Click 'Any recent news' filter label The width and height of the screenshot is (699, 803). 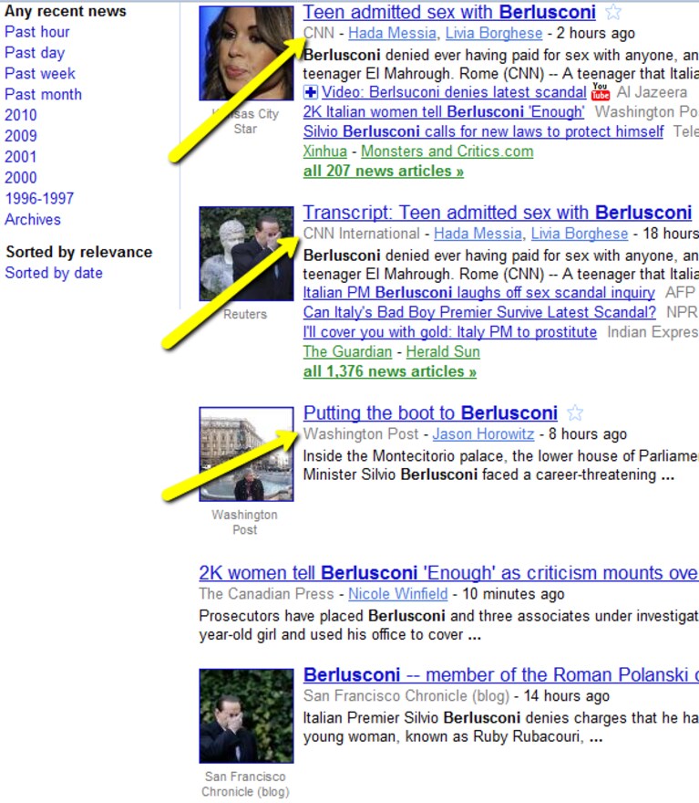tap(66, 11)
